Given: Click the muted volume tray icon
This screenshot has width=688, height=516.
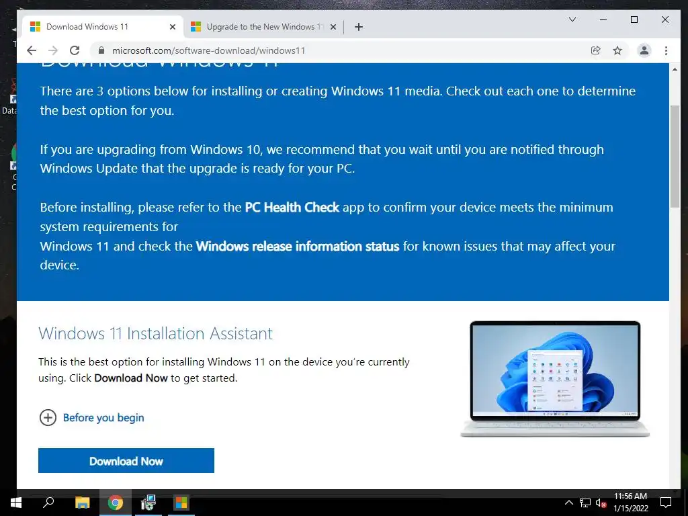Looking at the screenshot, I should [601, 503].
